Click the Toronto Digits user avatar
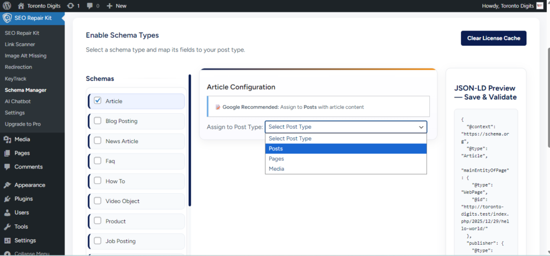550x256 pixels. click(x=540, y=5)
